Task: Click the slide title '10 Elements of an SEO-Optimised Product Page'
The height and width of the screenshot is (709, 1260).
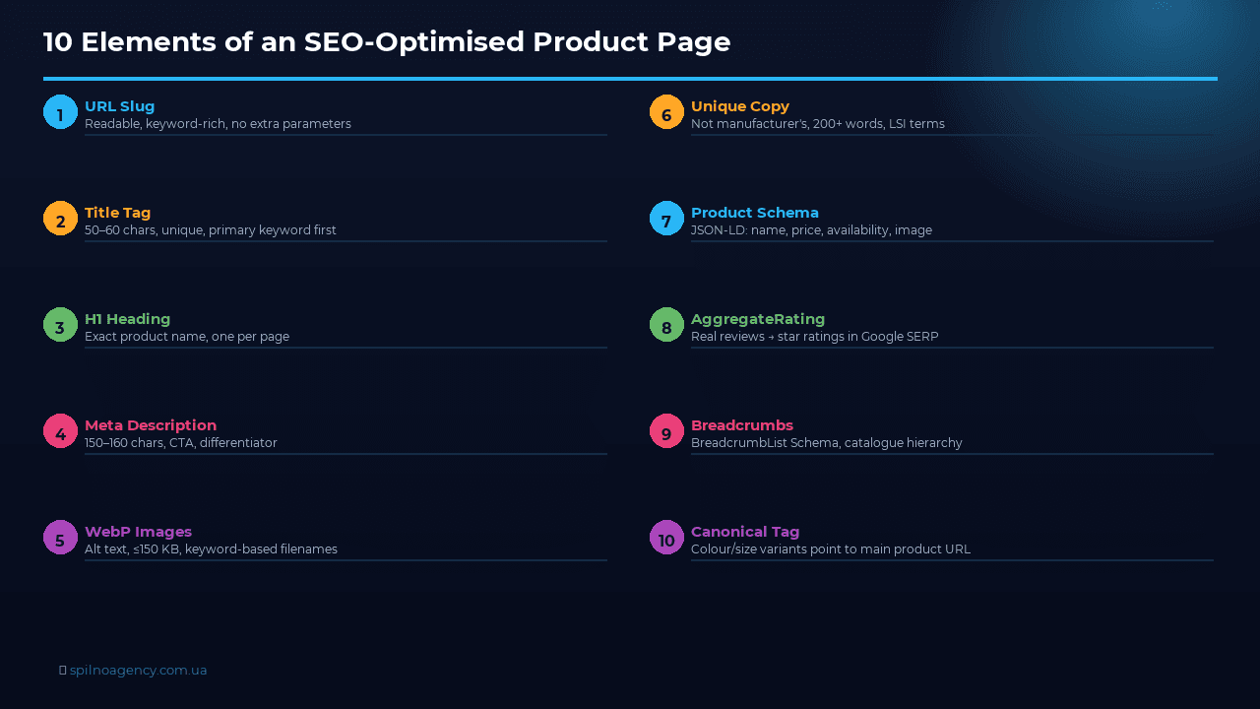Action: [387, 42]
